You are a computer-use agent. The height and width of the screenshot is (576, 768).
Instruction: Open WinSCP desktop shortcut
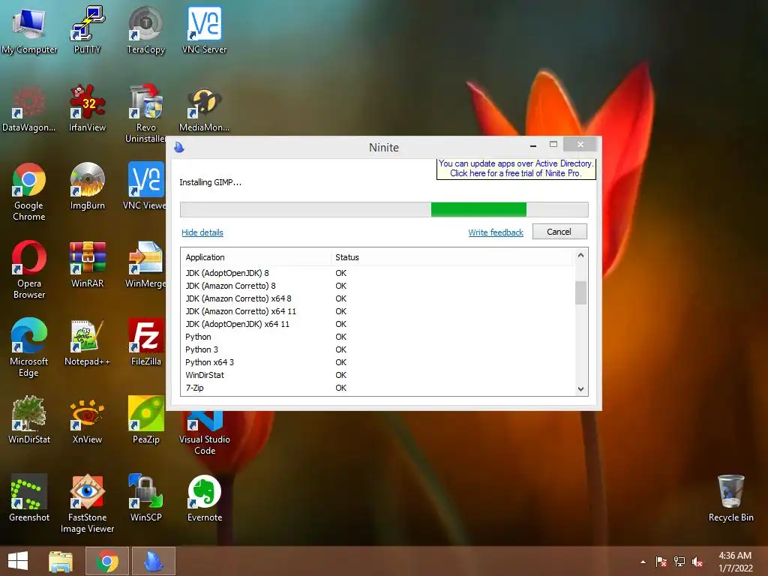click(x=145, y=498)
